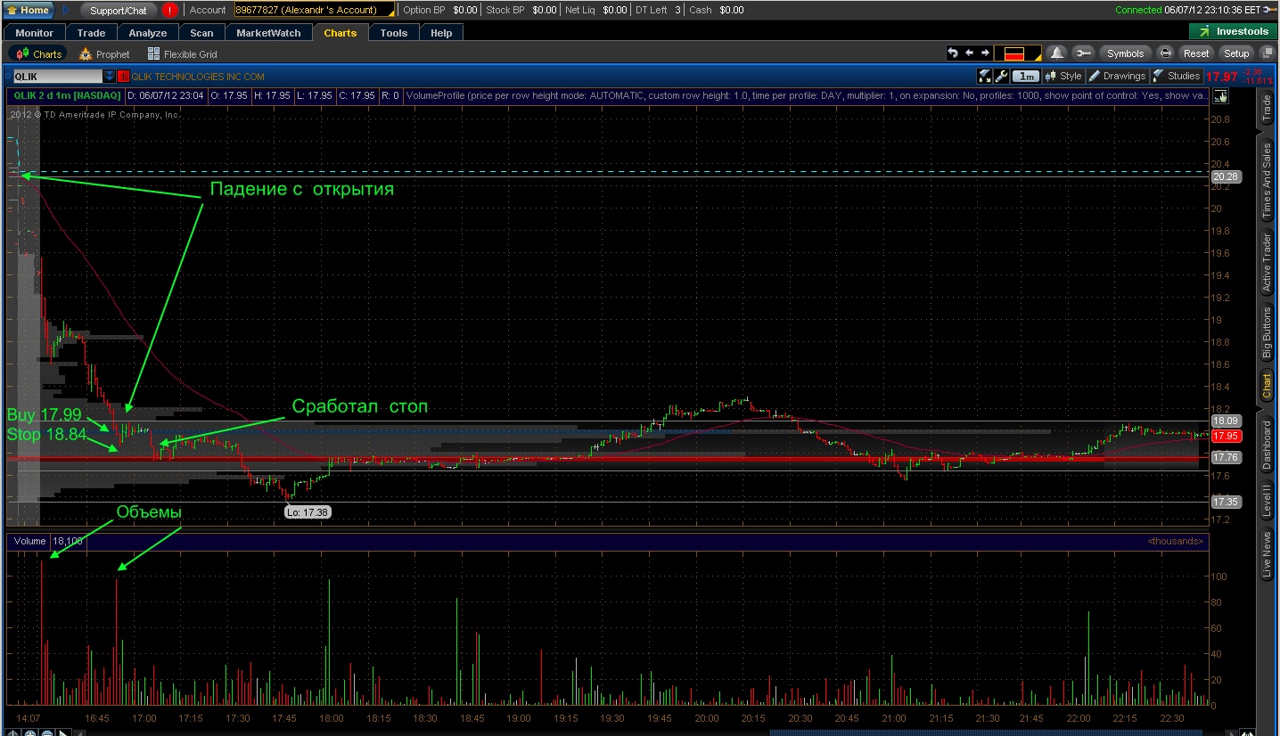The image size is (1280, 736).
Task: Click the QLIK symbol input field
Action: tap(57, 77)
